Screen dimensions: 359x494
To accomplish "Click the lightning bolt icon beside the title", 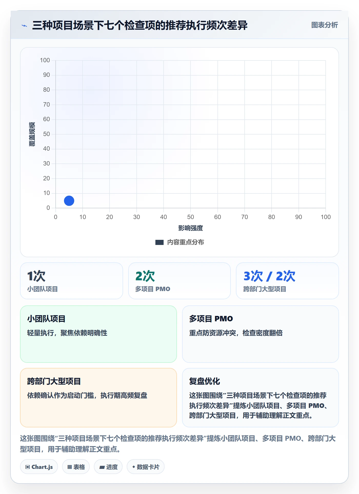I will (x=24, y=26).
